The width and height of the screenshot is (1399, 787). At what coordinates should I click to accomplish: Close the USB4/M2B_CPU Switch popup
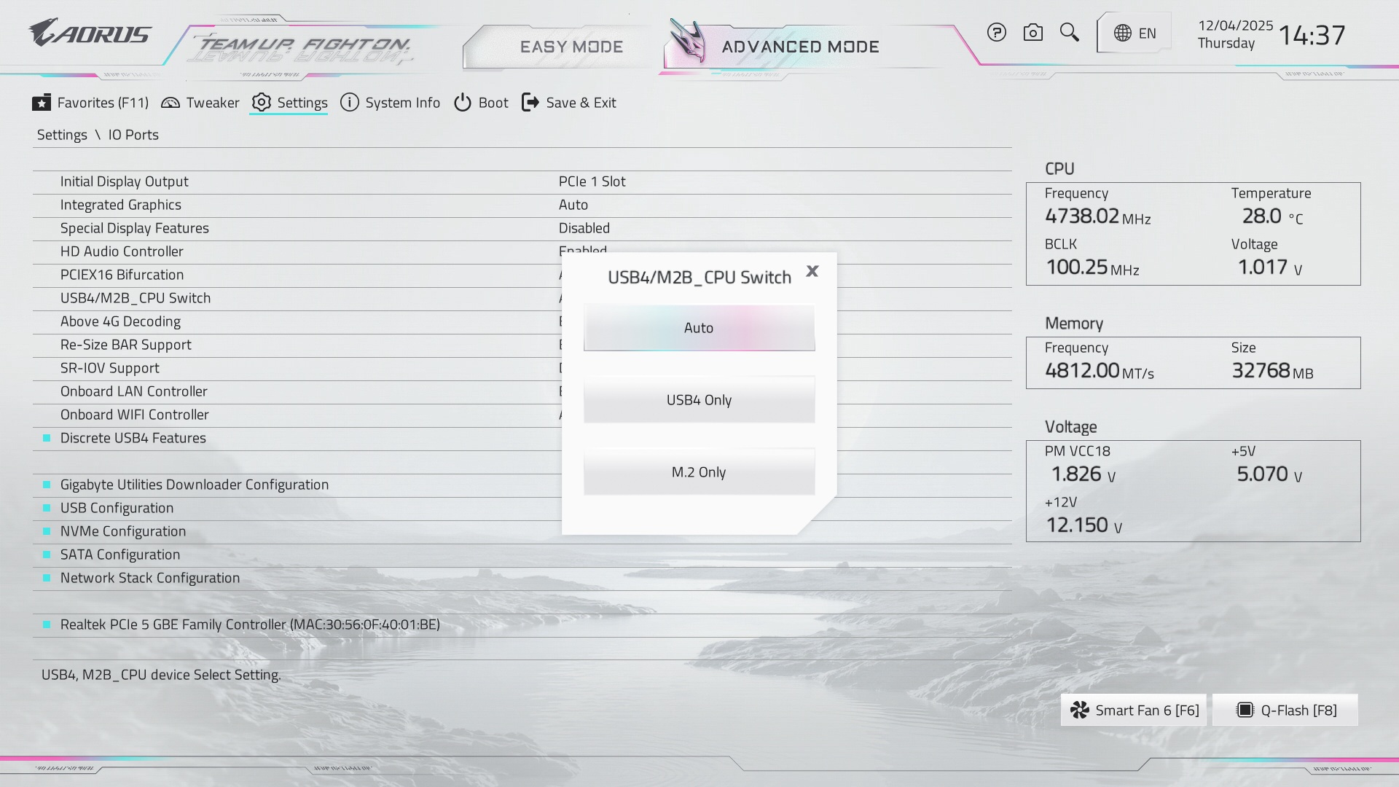pyautogui.click(x=812, y=271)
